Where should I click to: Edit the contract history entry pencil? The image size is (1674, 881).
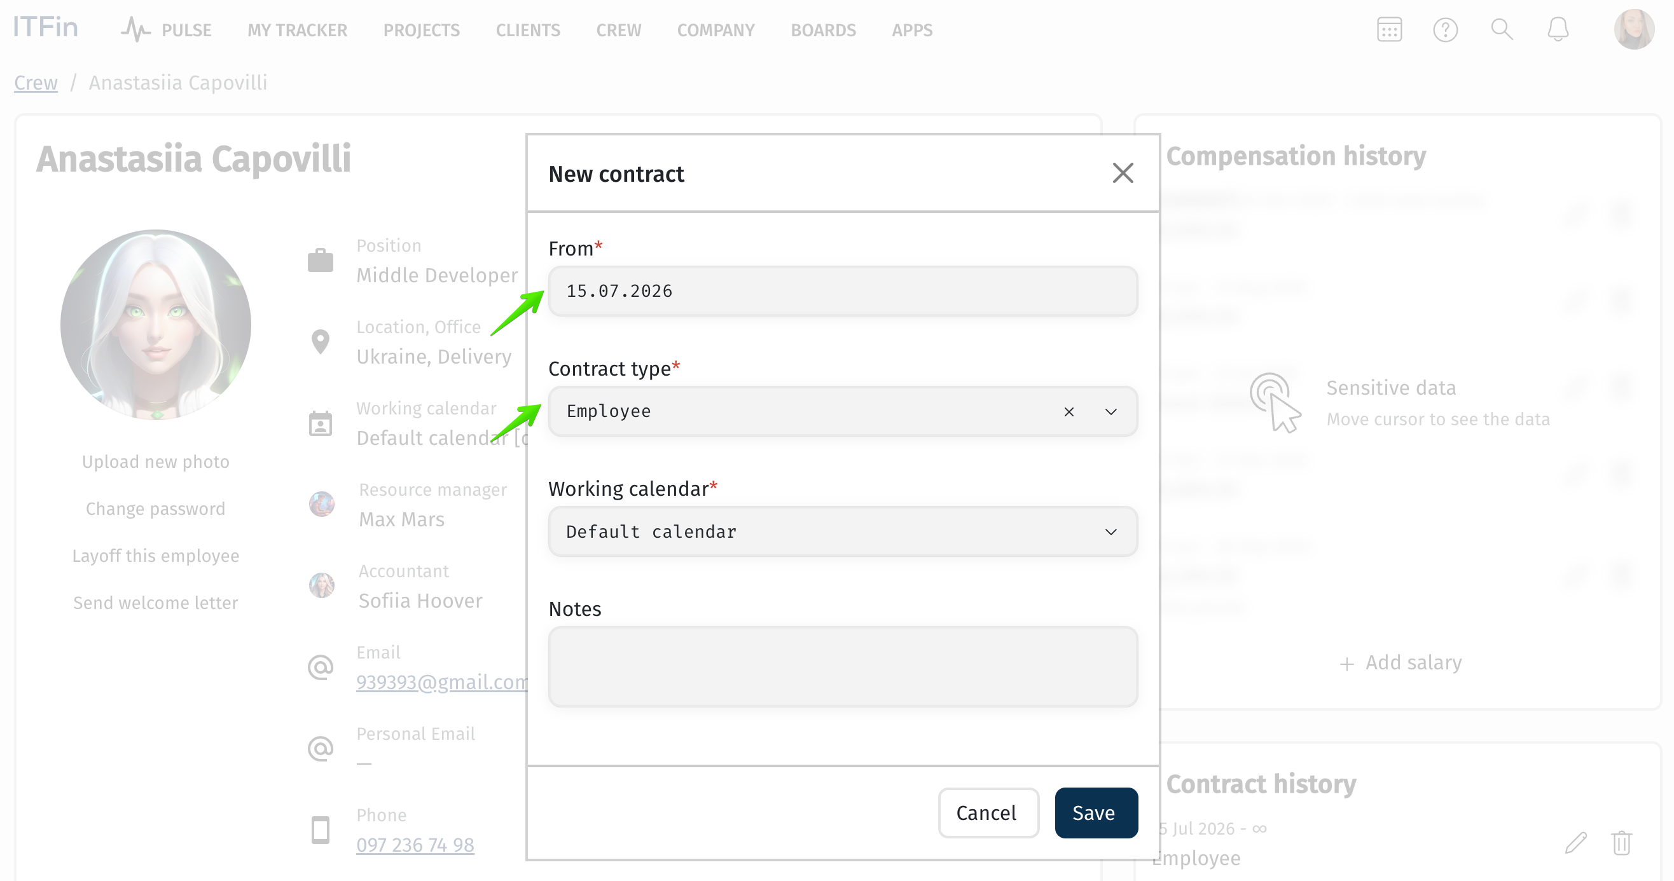coord(1576,843)
